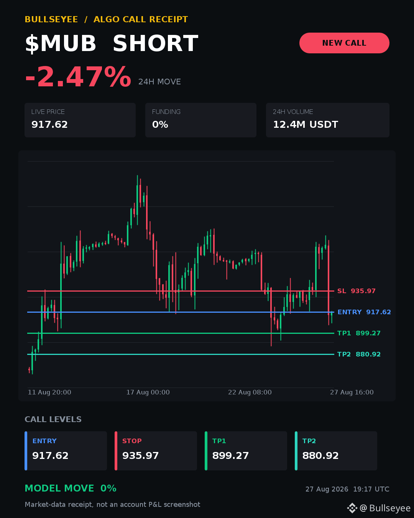Click the 27 Aug 16:00 axis label

pos(352,392)
